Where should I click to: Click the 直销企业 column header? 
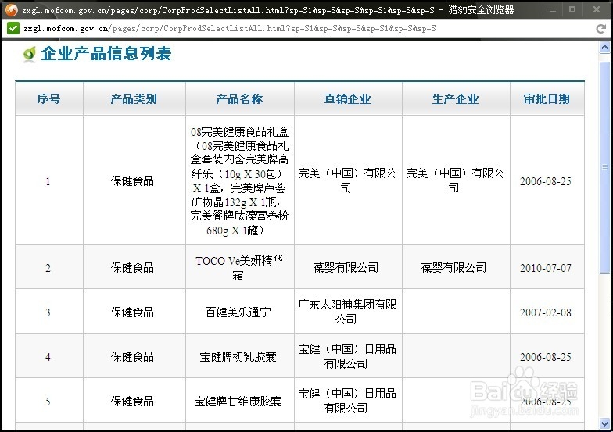(347, 98)
